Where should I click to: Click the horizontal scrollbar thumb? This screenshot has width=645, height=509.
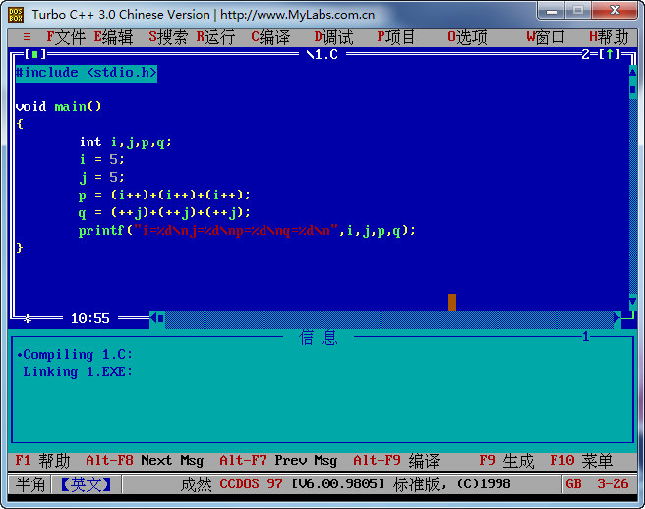coord(161,318)
